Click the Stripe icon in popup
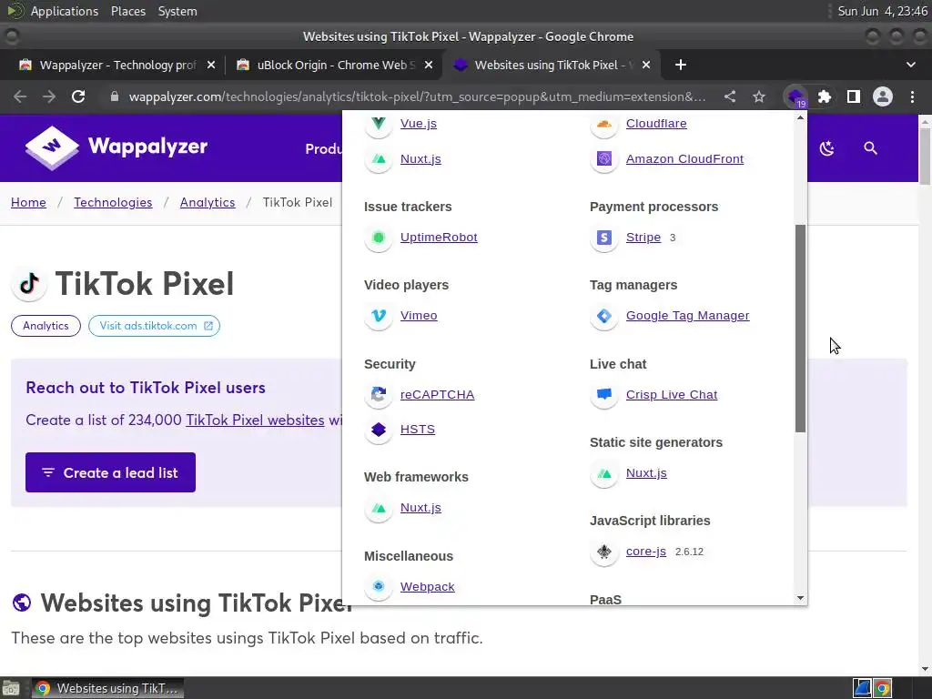Image resolution: width=932 pixels, height=699 pixels. 604,238
